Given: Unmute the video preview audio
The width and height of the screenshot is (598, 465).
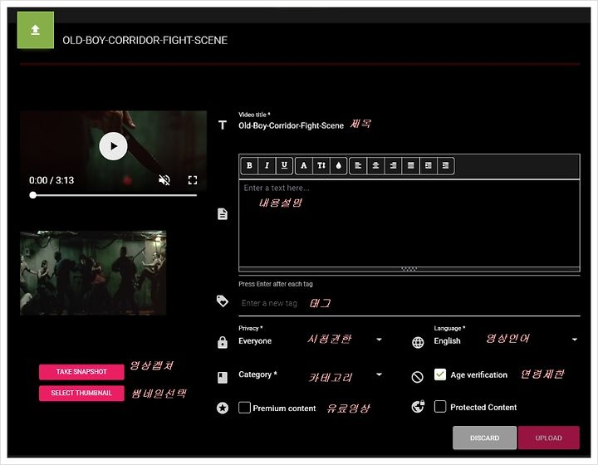Looking at the screenshot, I should (x=164, y=180).
